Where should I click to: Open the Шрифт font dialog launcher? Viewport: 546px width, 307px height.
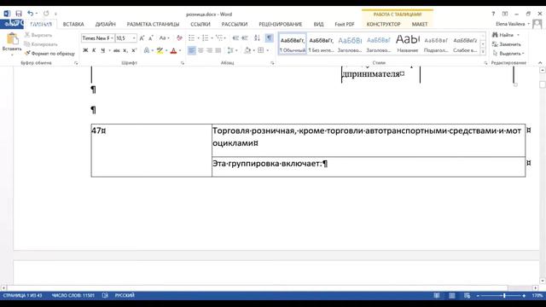(182, 63)
